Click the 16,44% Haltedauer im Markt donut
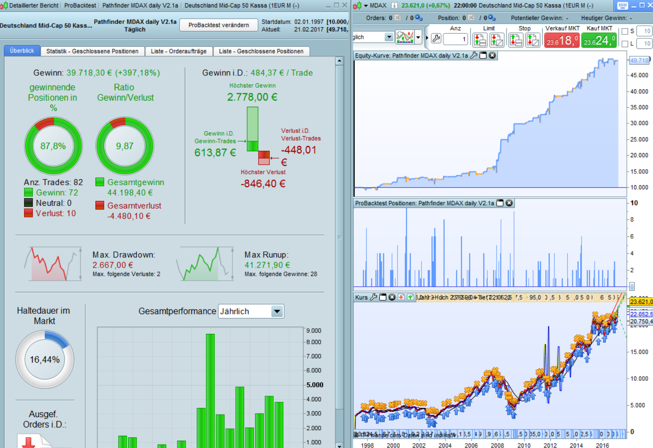This screenshot has height=448, width=653. (x=45, y=360)
